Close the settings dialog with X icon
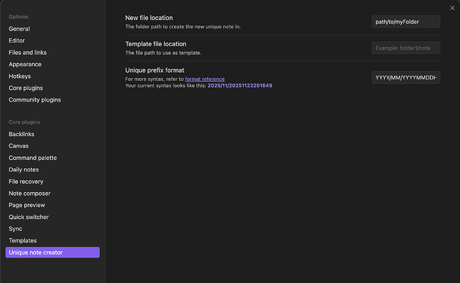This screenshot has height=283, width=460. tap(453, 7)
